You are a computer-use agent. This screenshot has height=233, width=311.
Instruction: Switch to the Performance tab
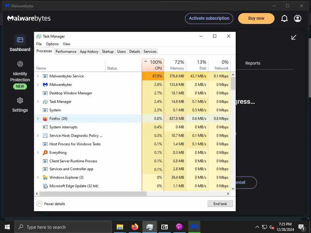66,52
